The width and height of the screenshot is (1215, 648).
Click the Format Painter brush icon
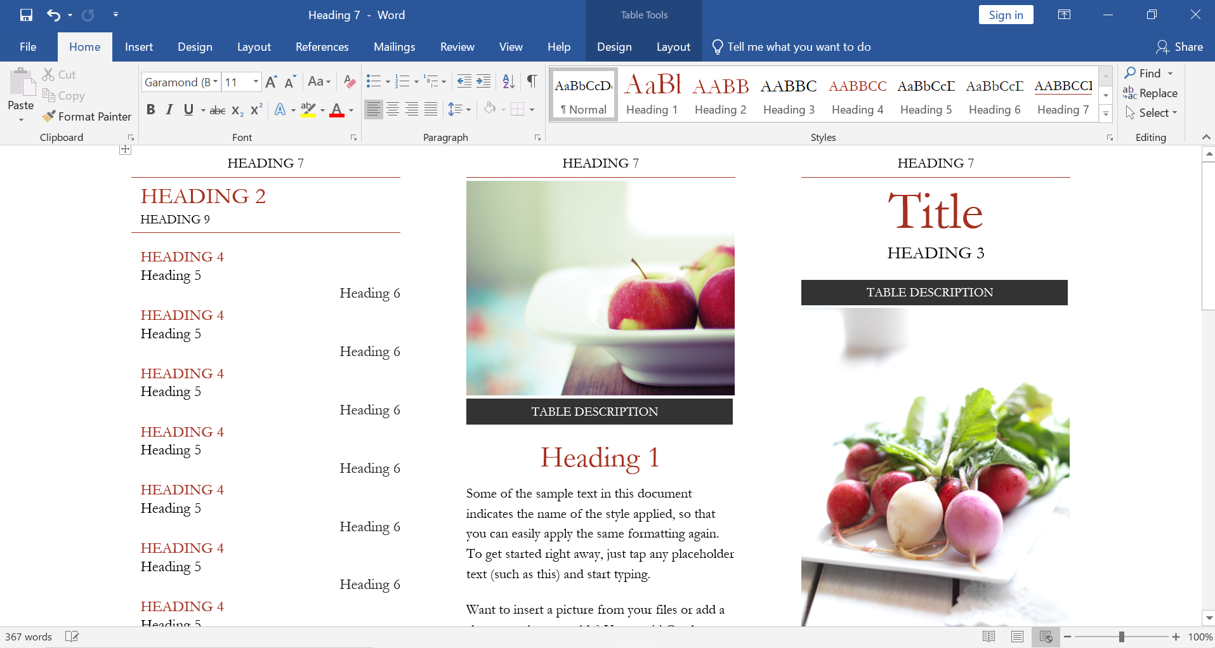(49, 116)
